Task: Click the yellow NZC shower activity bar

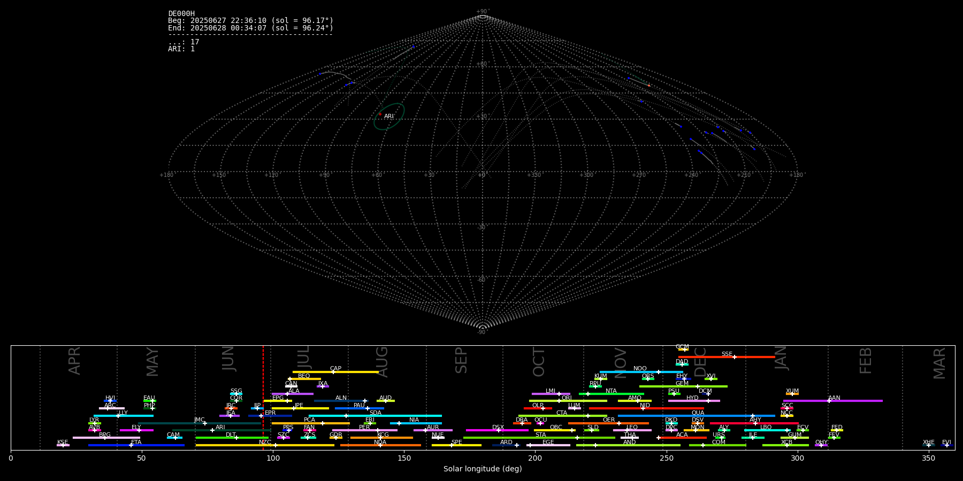Action: [265, 445]
